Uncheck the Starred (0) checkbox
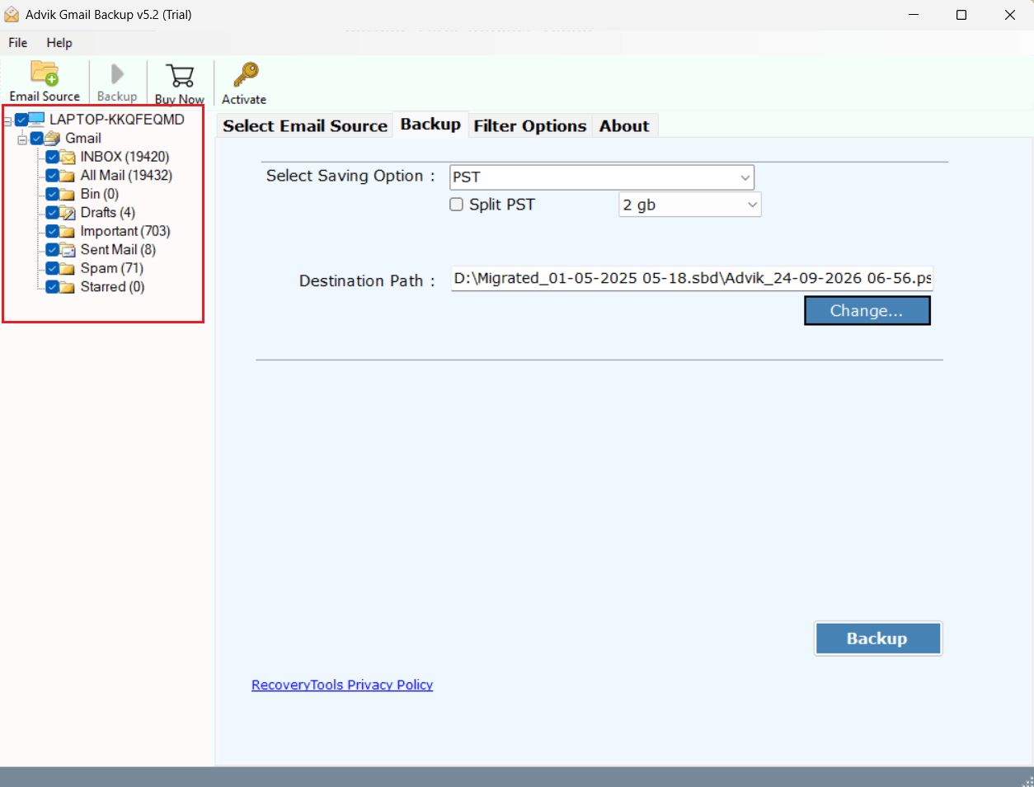The image size is (1034, 787). pyautogui.click(x=52, y=287)
